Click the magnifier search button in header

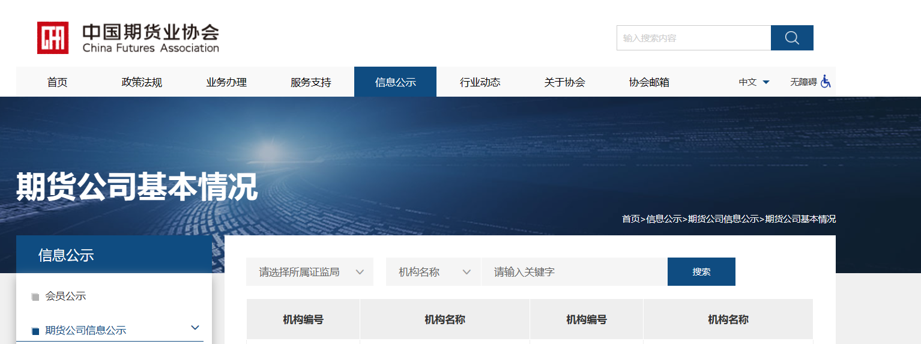click(792, 38)
